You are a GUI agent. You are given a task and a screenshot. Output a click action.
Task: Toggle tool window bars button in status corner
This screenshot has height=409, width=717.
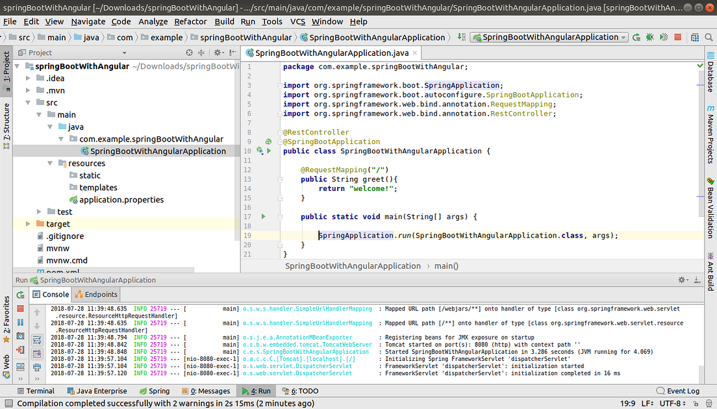pos(8,404)
